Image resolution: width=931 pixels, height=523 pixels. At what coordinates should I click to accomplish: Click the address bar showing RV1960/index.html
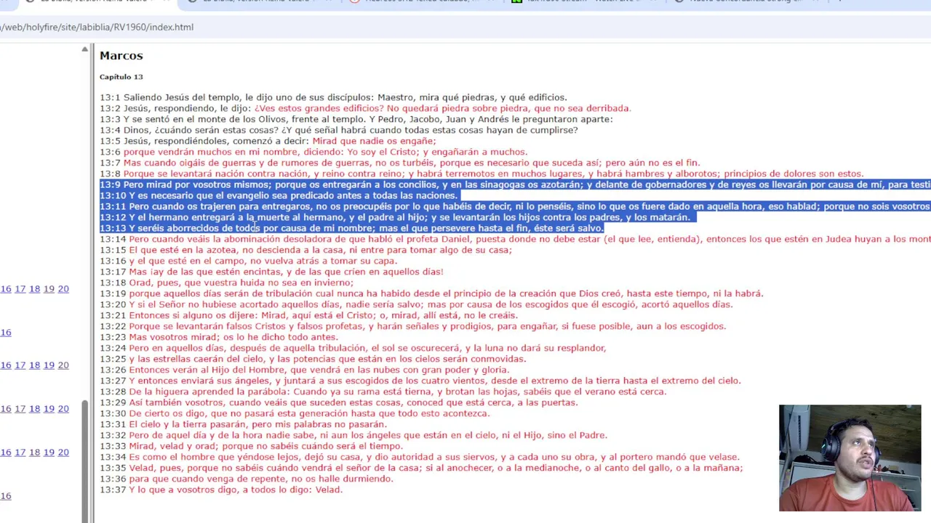[x=465, y=27]
